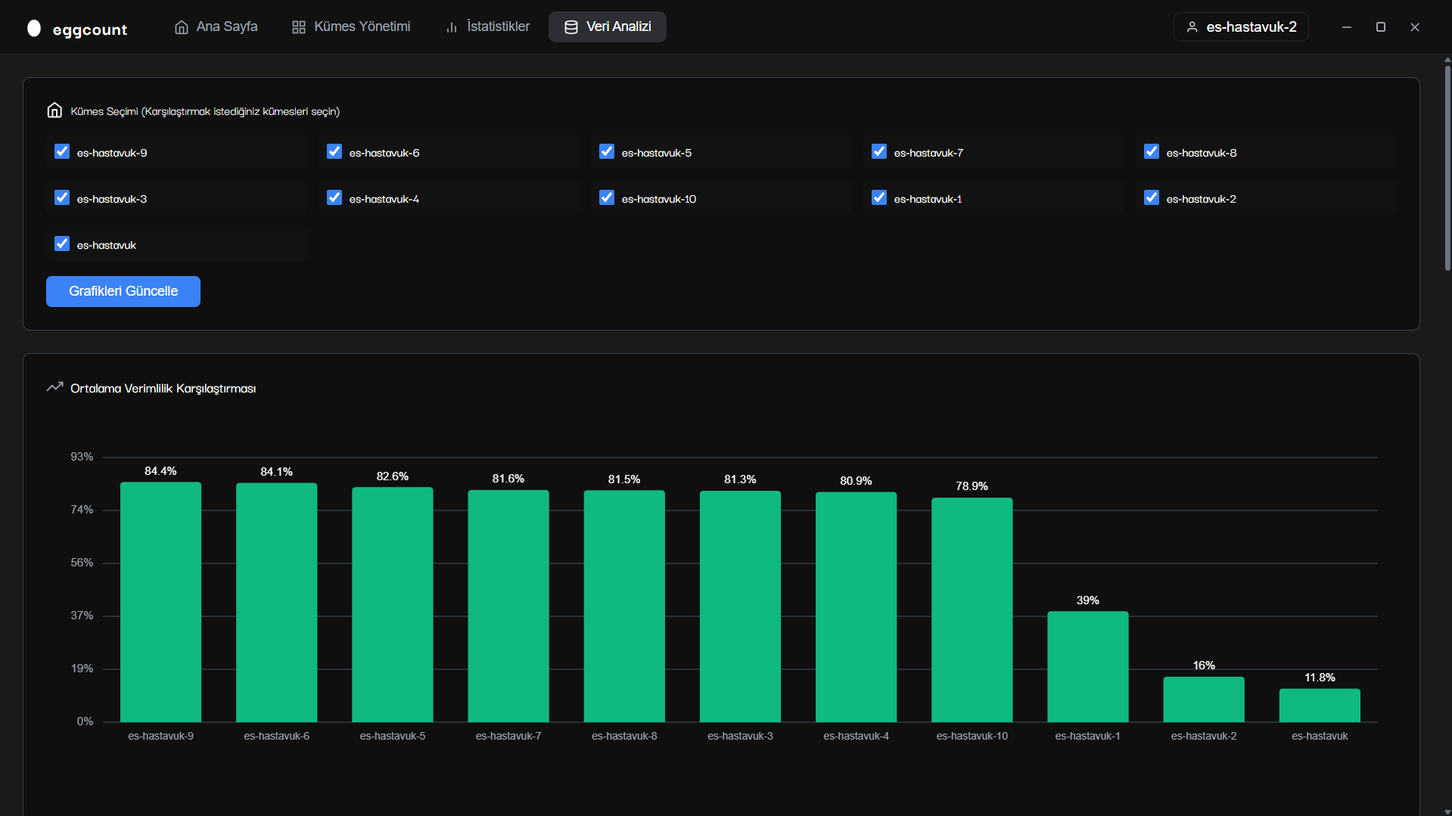Open the es-hastavuk-2 account button
The image size is (1452, 816).
click(x=1241, y=27)
